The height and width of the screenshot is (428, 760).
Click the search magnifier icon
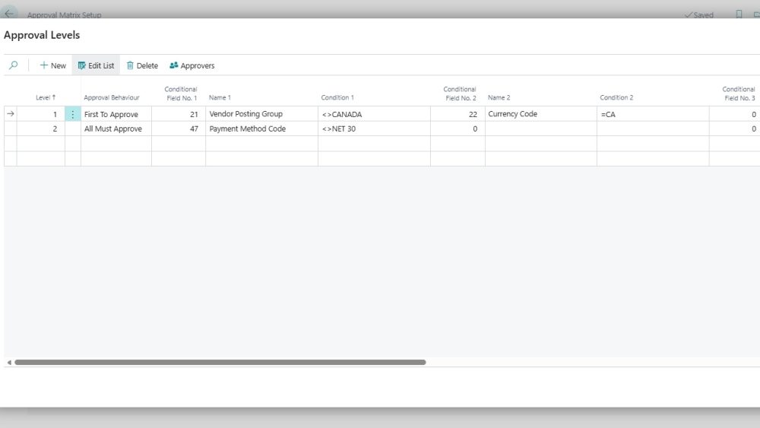click(14, 65)
